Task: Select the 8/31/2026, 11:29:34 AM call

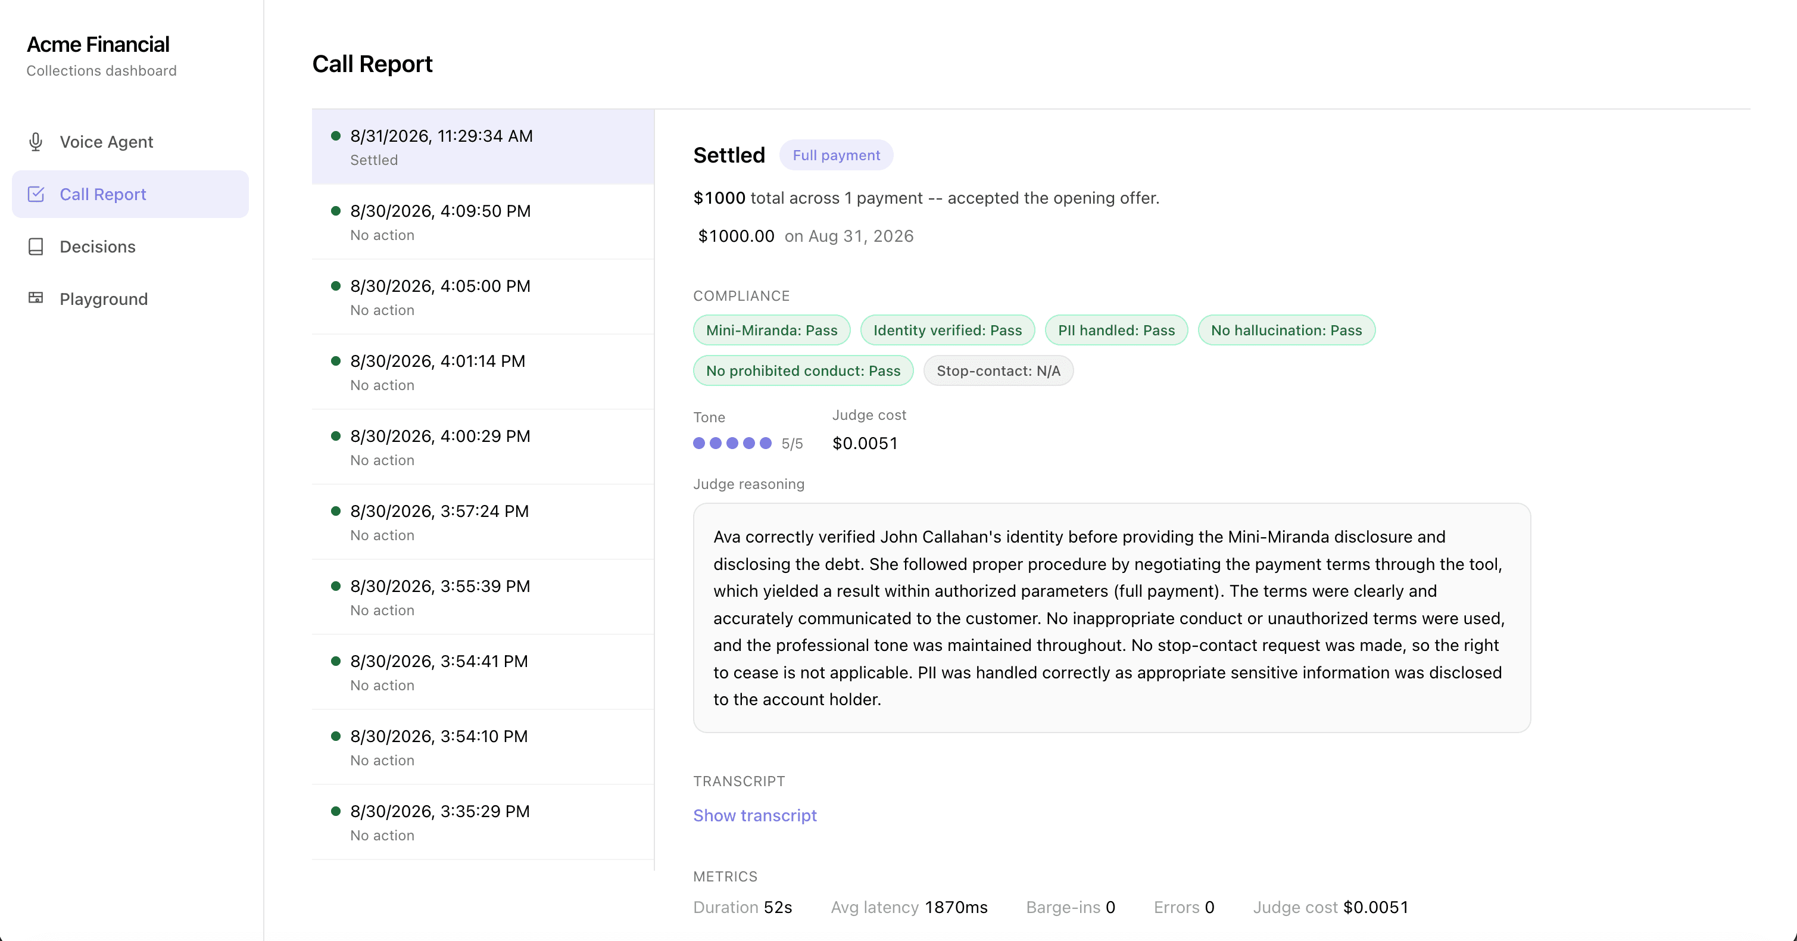Action: pyautogui.click(x=483, y=147)
